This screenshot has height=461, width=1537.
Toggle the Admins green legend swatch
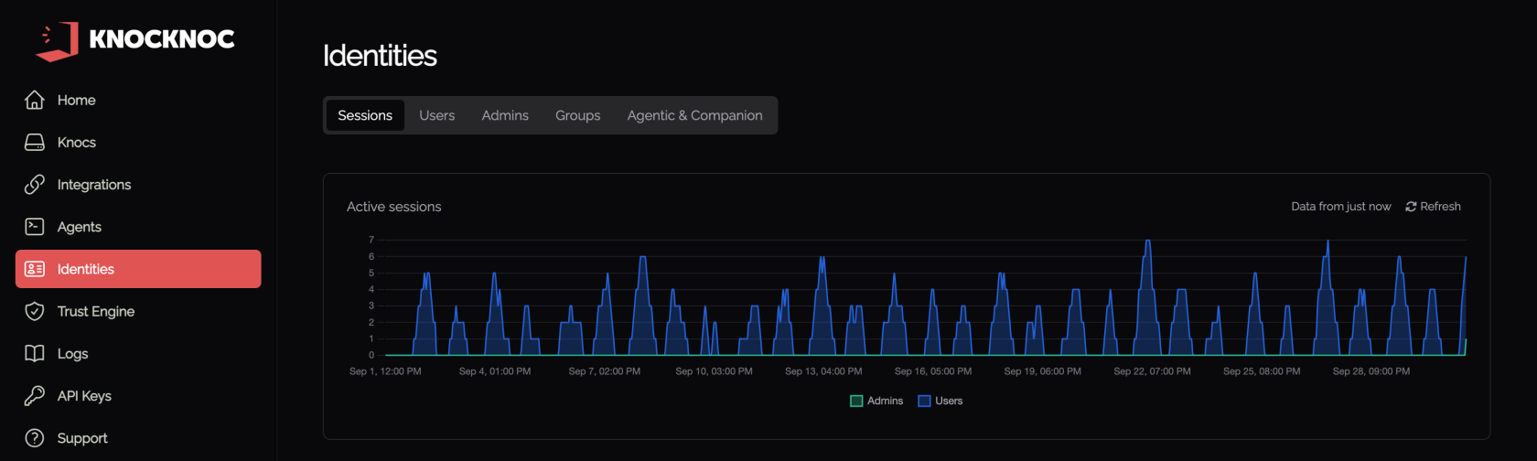click(x=856, y=401)
